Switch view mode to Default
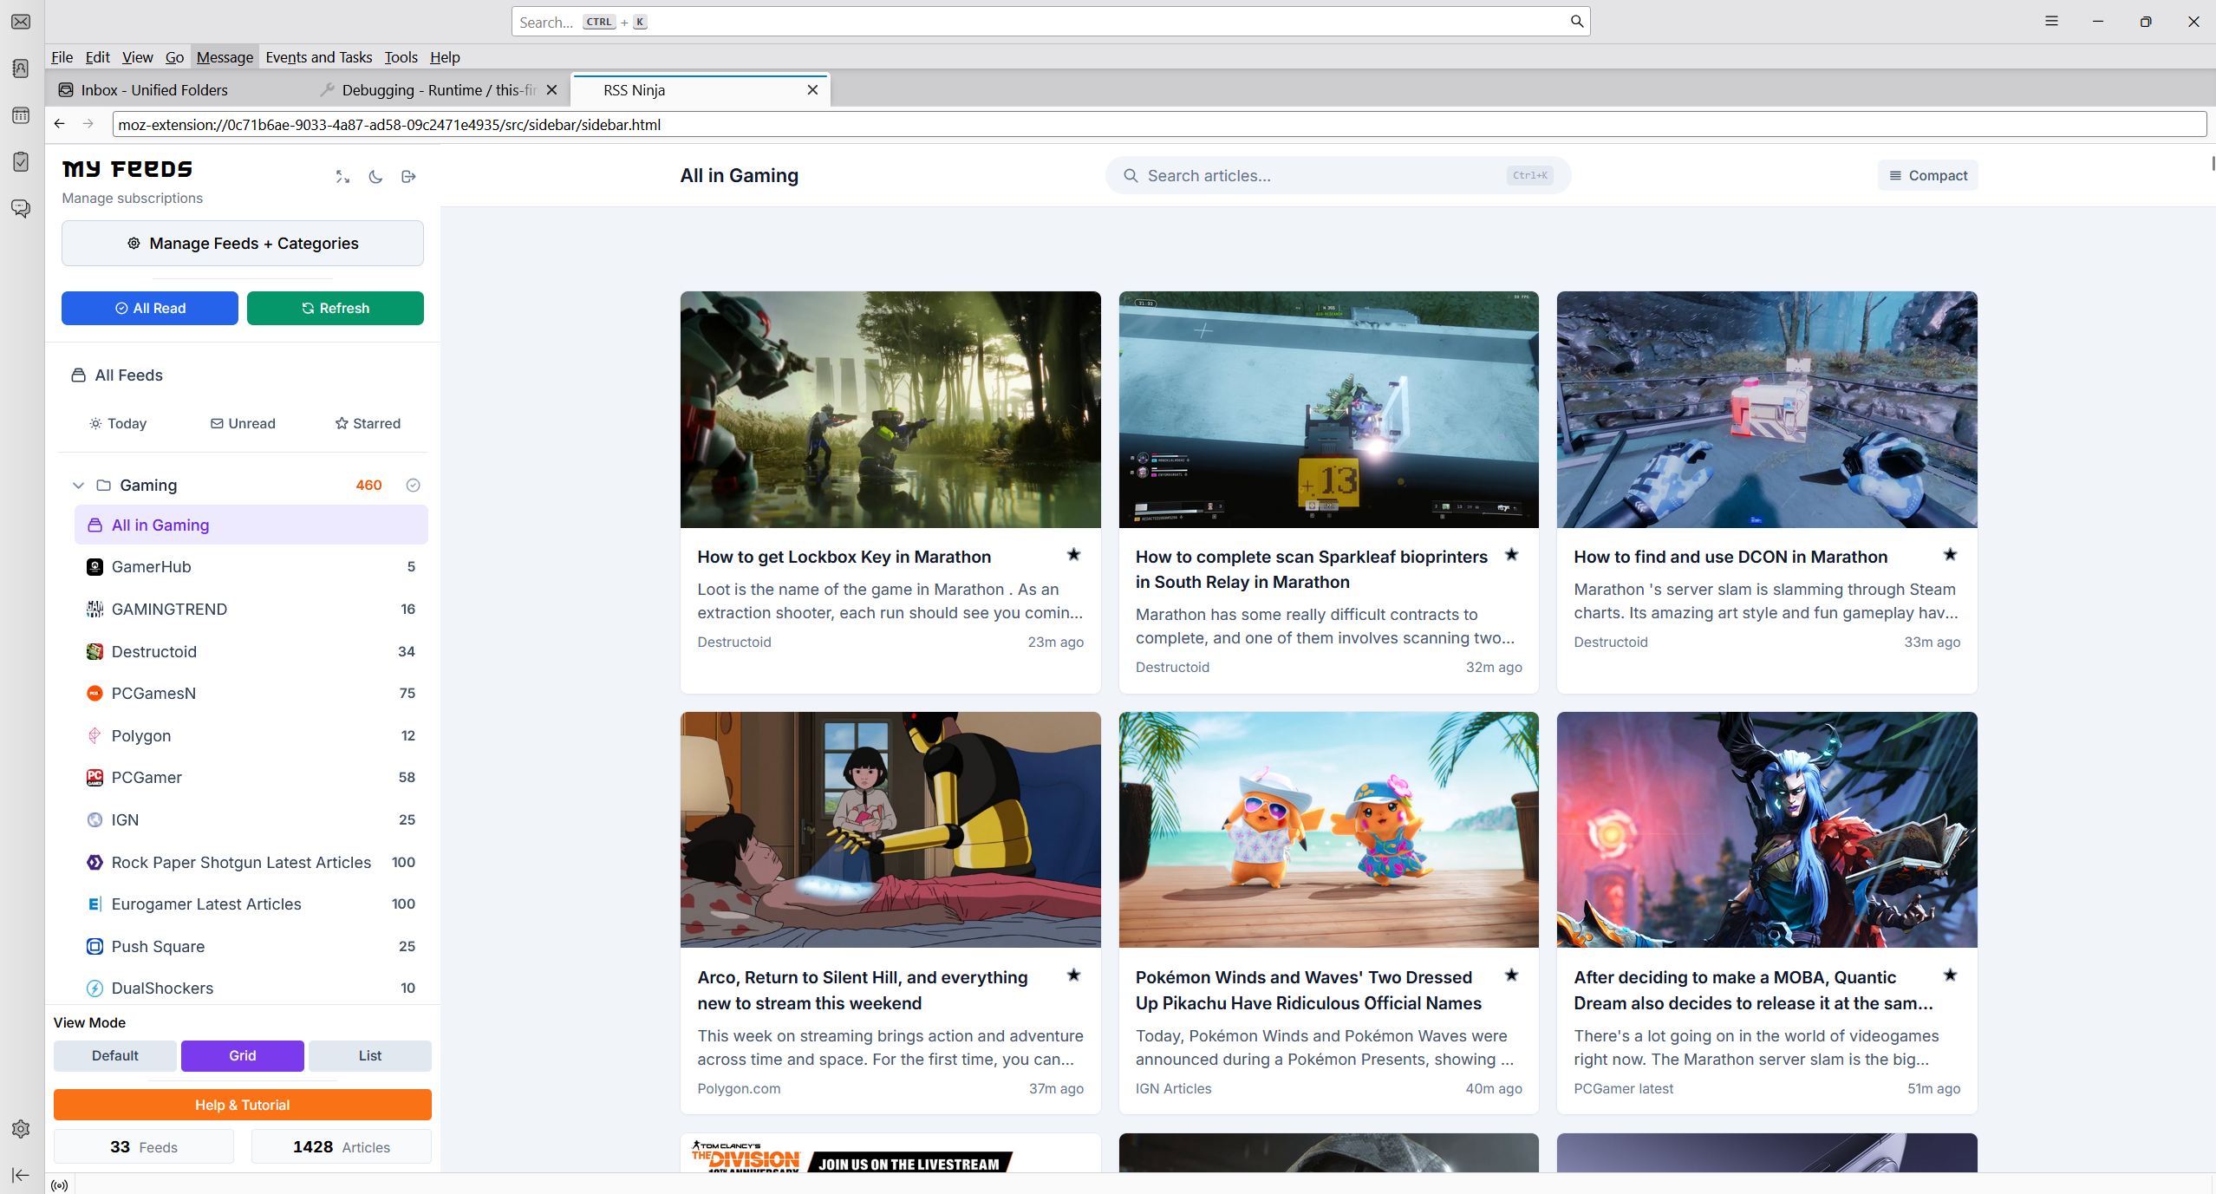This screenshot has height=1194, width=2216. pyautogui.click(x=114, y=1055)
